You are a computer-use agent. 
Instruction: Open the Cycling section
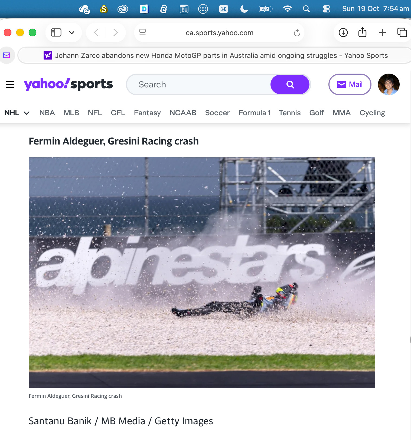coord(372,113)
